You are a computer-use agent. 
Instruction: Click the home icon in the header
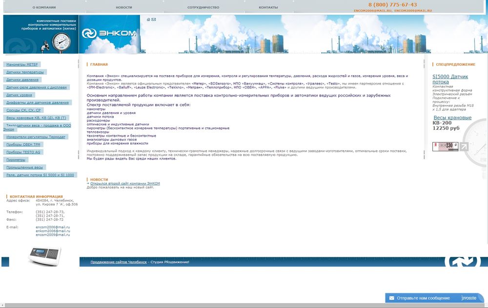click(x=149, y=20)
